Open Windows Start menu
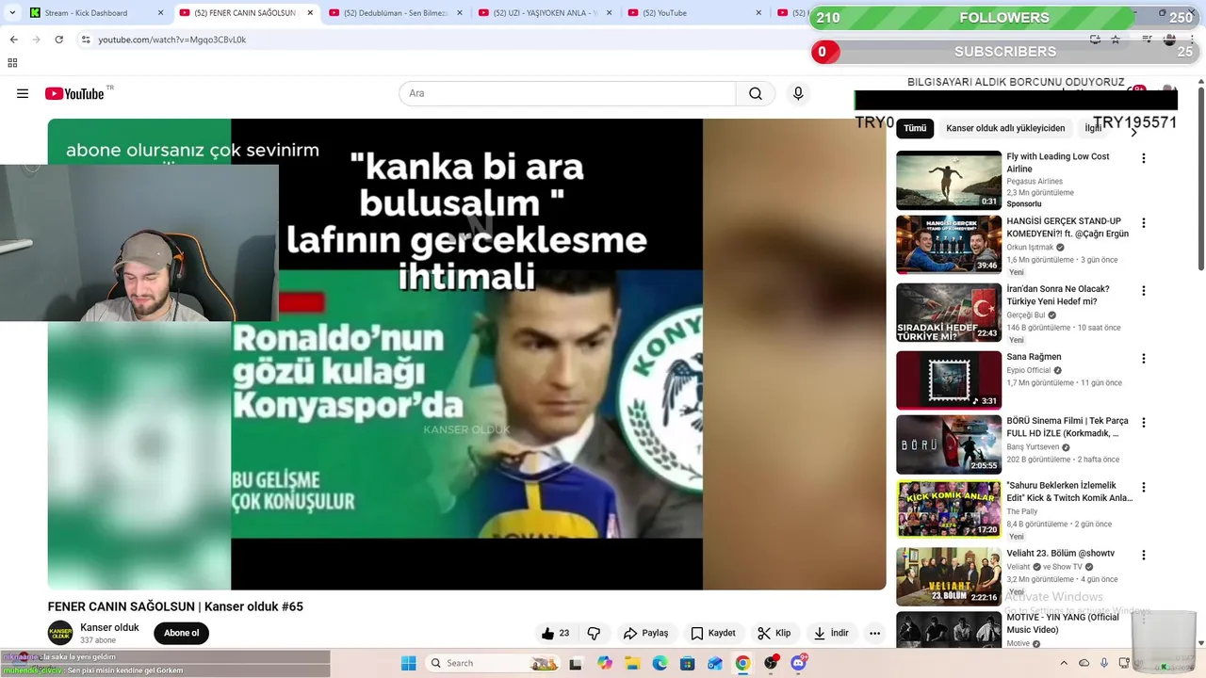 [x=408, y=663]
